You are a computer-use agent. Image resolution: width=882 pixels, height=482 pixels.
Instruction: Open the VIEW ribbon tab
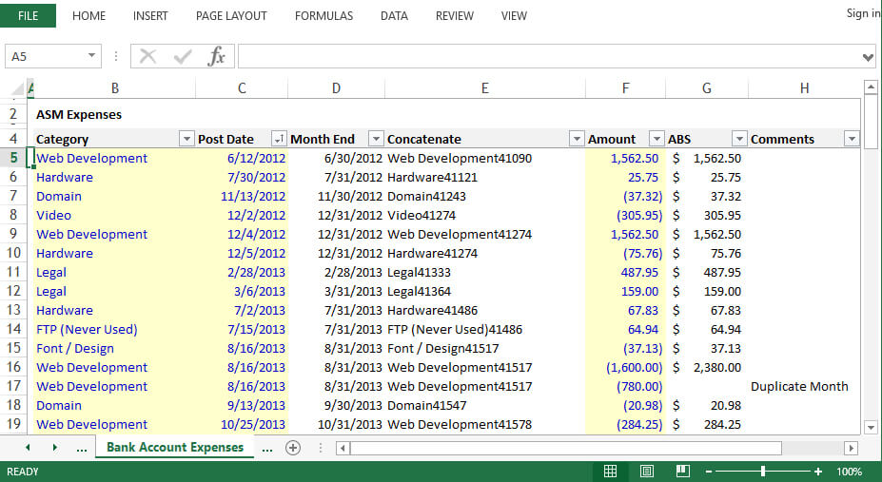click(514, 16)
